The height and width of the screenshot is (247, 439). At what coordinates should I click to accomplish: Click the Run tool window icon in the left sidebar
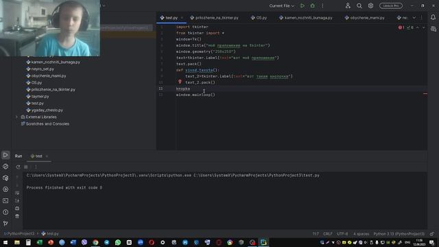pos(5,155)
